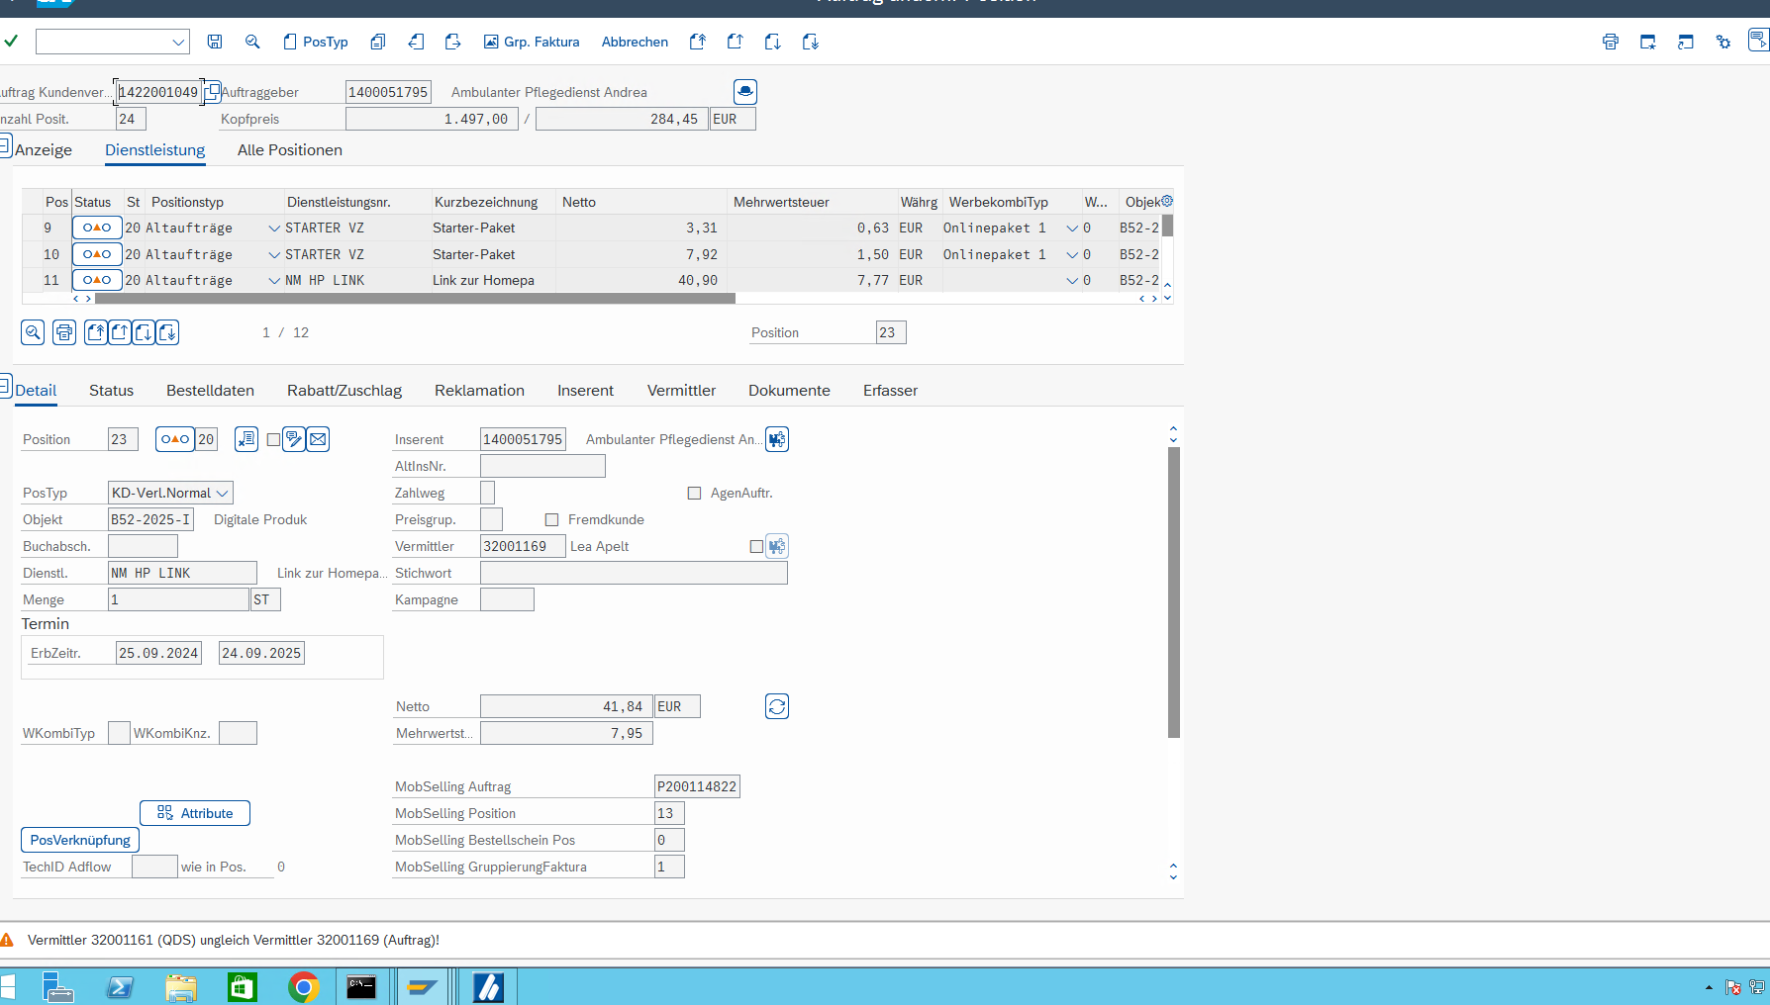
Task: Click the Abbrechen button
Action: coord(635,42)
